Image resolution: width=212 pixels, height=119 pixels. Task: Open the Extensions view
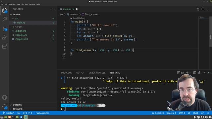[4, 46]
